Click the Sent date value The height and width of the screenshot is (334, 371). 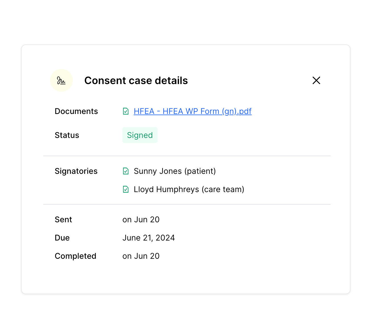pos(141,219)
